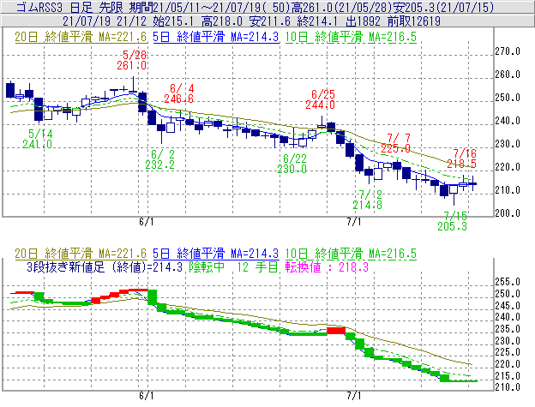The width and height of the screenshot is (535, 407).
Task: Click the red line-break block near 6/25
Action: tap(336, 330)
